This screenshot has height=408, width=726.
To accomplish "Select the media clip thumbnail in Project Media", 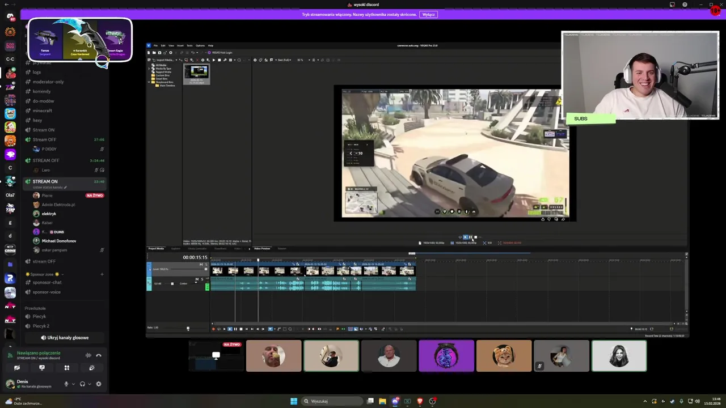I will pos(196,74).
